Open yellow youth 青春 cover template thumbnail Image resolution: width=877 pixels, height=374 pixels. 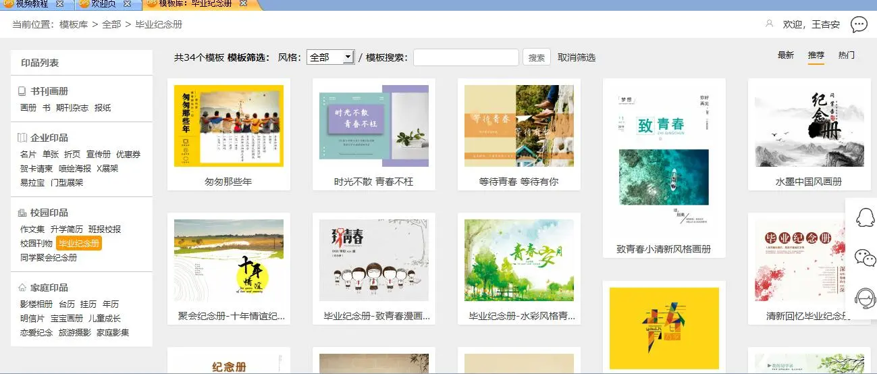(664, 328)
